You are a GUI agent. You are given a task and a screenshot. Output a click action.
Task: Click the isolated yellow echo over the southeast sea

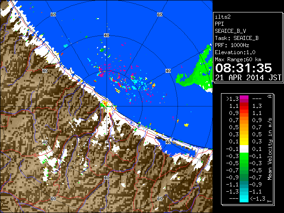(x=186, y=125)
